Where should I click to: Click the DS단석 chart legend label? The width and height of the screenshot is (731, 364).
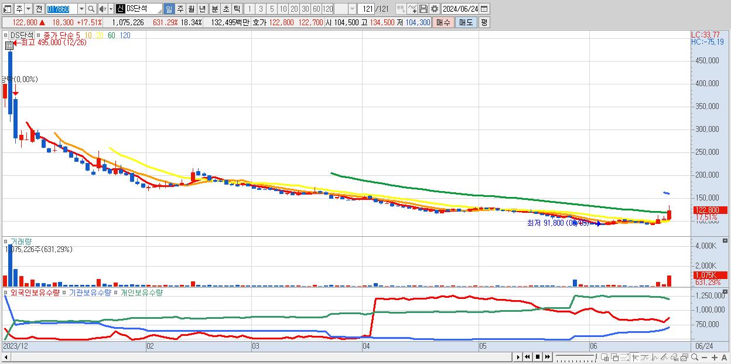[22, 35]
